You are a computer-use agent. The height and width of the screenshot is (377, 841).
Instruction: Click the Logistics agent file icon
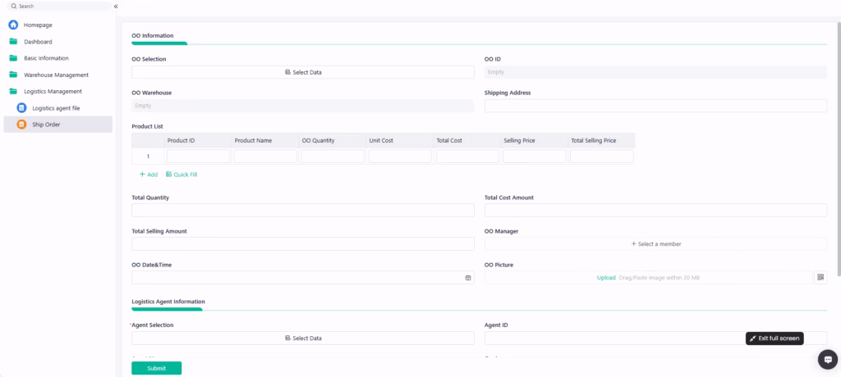[21, 108]
